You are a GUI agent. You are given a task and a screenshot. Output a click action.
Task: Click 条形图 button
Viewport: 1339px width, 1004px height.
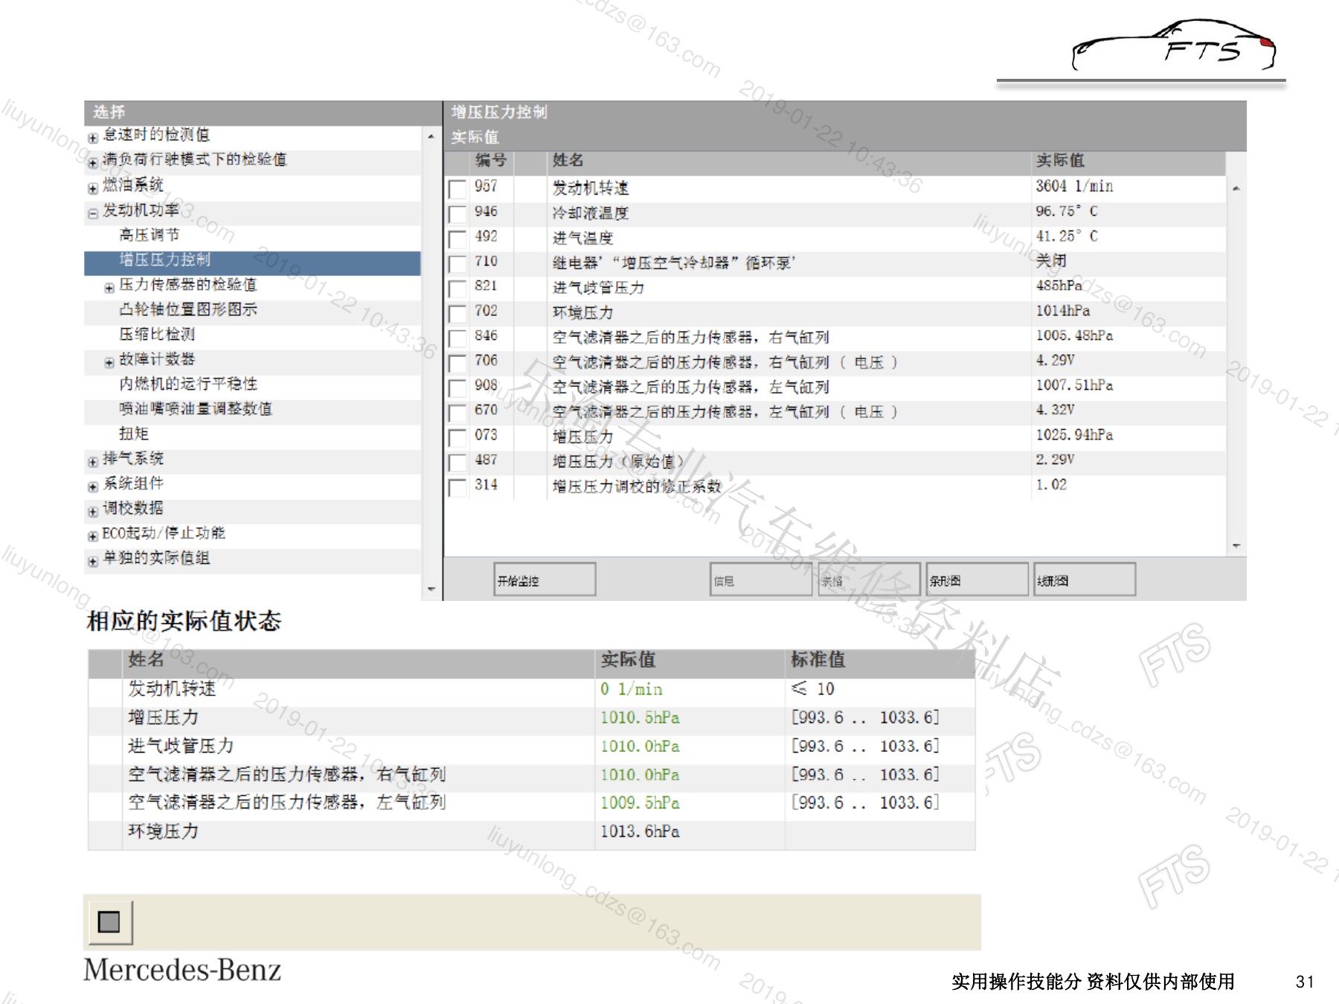click(x=977, y=579)
